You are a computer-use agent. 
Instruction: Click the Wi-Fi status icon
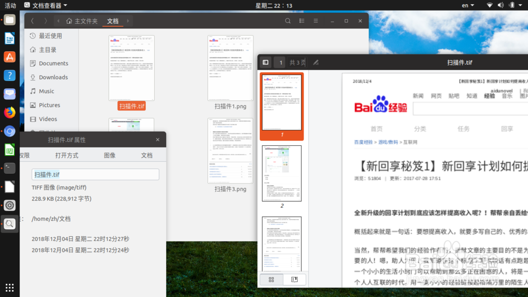click(x=489, y=5)
